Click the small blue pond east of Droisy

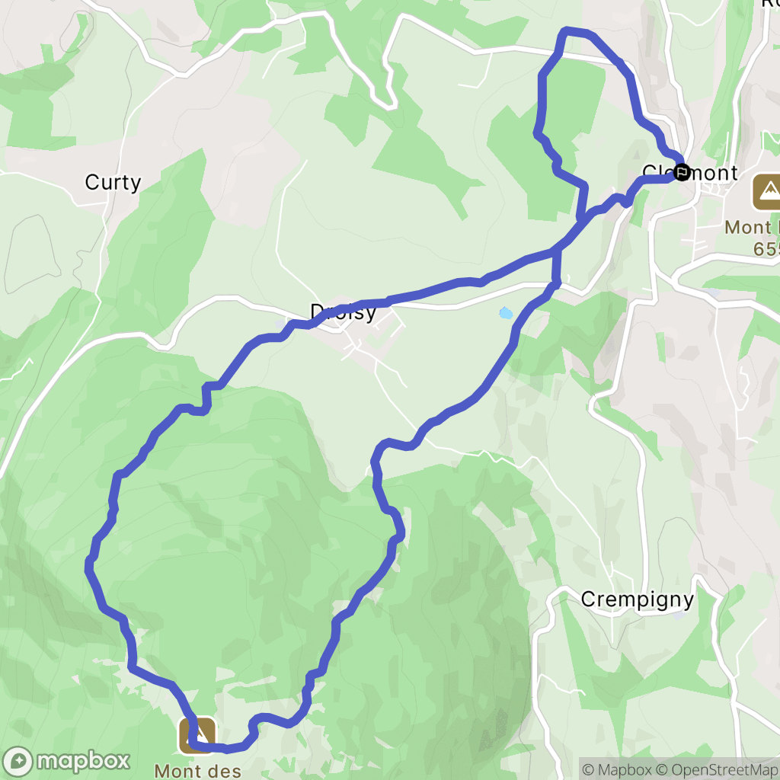506,313
